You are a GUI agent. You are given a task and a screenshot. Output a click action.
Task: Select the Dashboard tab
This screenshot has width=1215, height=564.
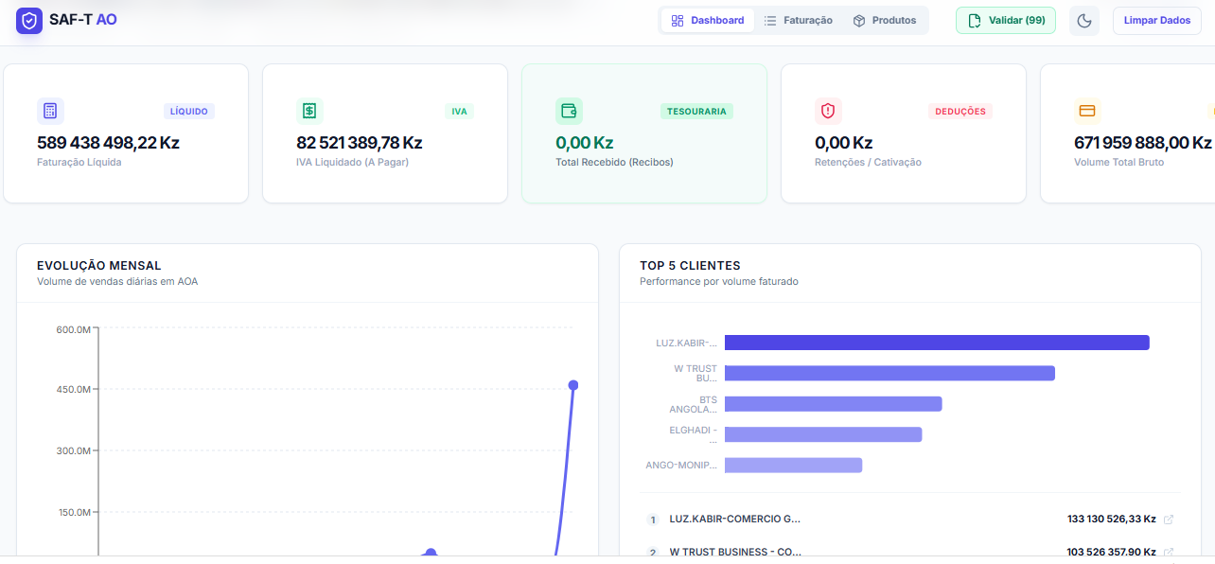[708, 21]
